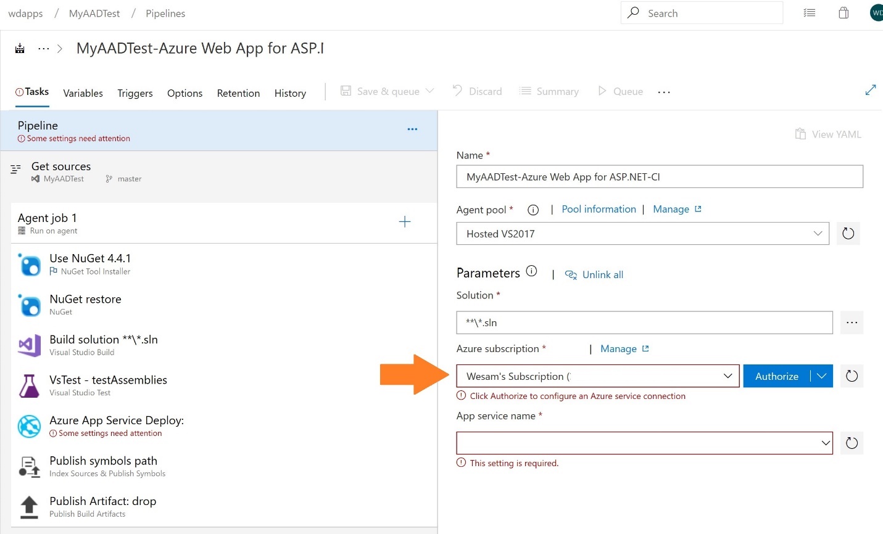Switch to the Options tab

click(184, 93)
